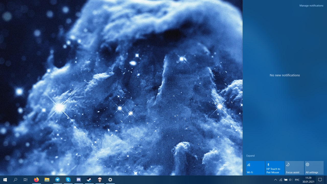This screenshot has width=327, height=184.
Task: Open volume speaker tray icon
Action: (x=291, y=180)
